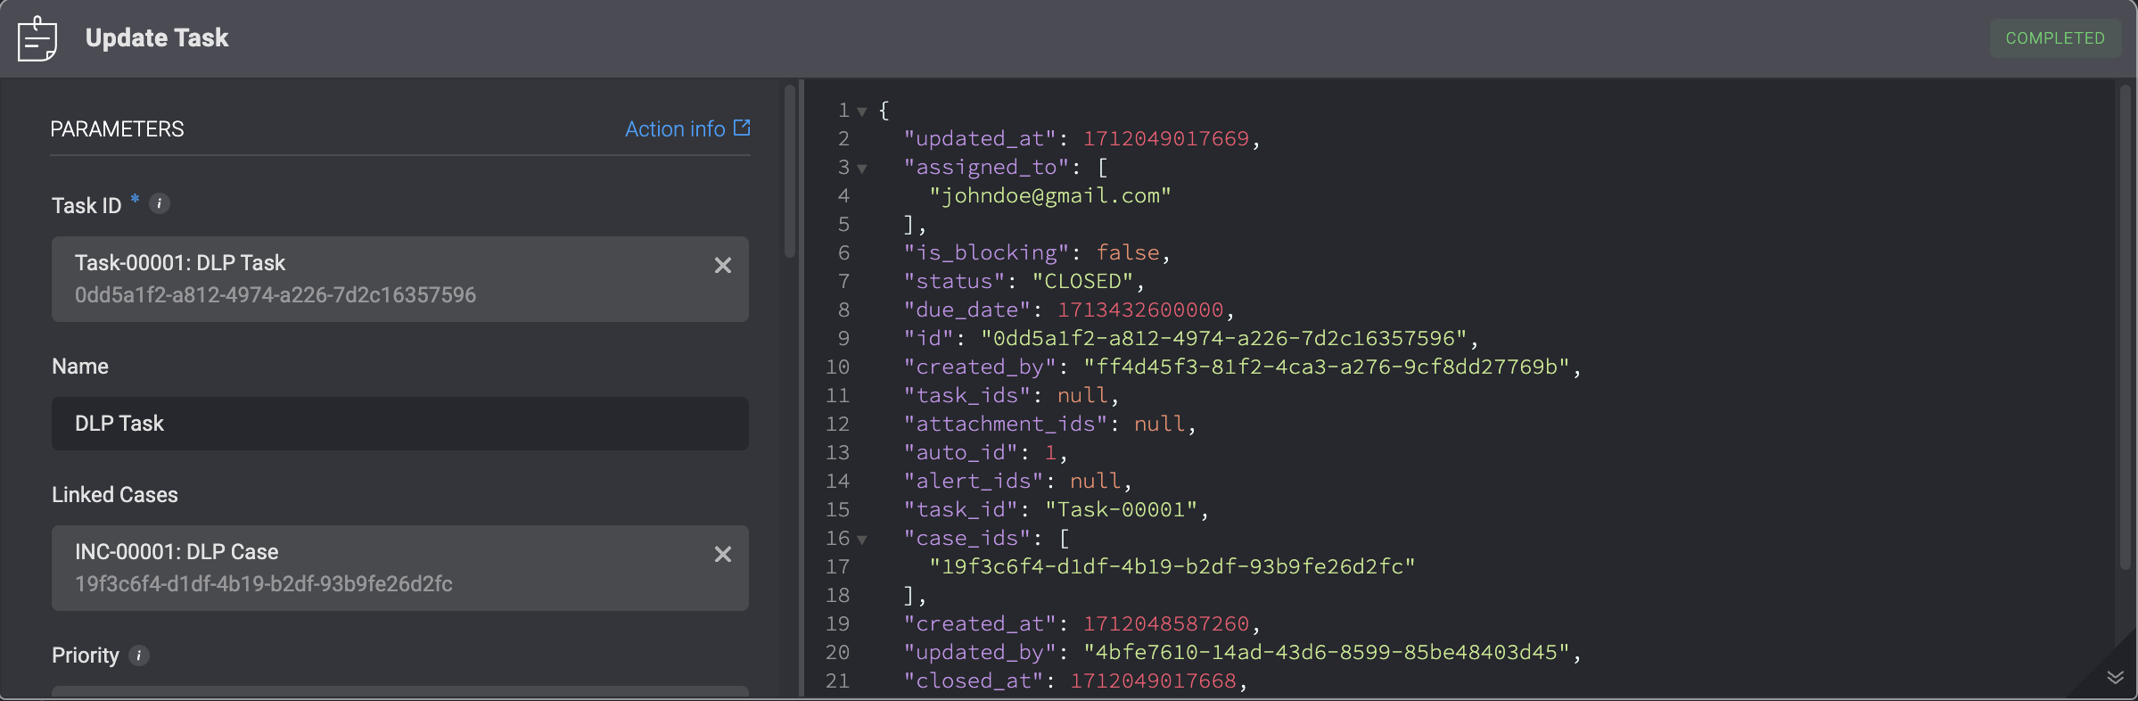Click the created_at value 1712048587260

[1166, 623]
